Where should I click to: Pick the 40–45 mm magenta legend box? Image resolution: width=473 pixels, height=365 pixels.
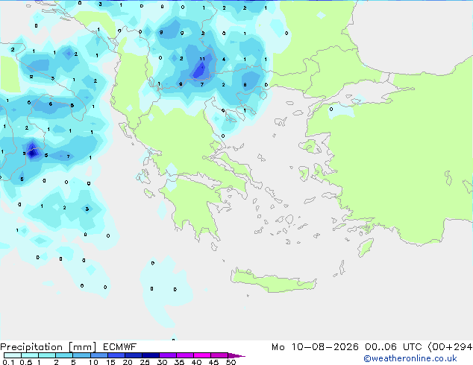point(202,355)
